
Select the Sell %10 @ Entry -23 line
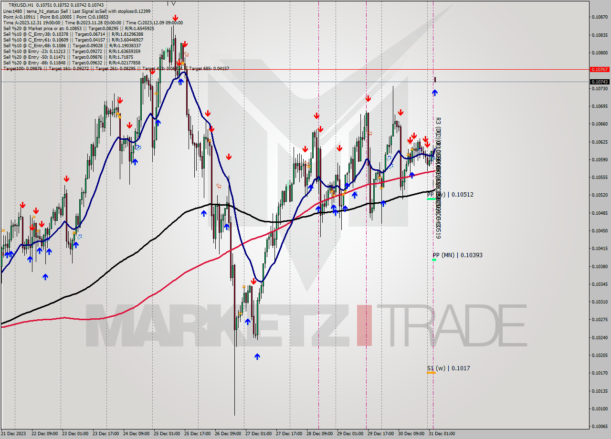click(x=72, y=51)
